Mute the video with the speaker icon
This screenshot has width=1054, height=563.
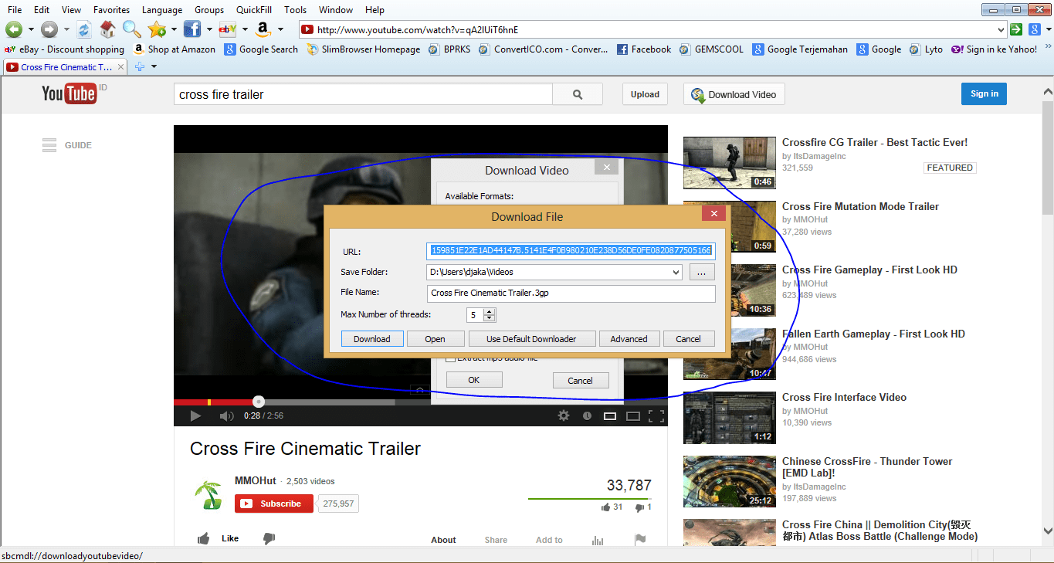pos(225,415)
